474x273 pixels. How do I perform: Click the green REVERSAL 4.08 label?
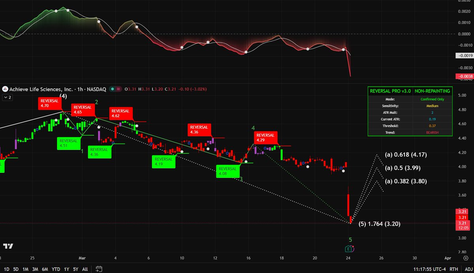click(228, 172)
